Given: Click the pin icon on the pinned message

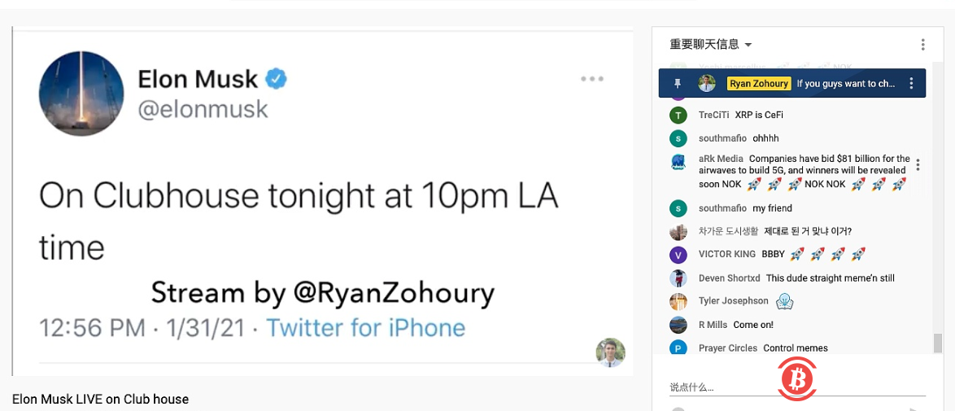Looking at the screenshot, I should point(678,84).
